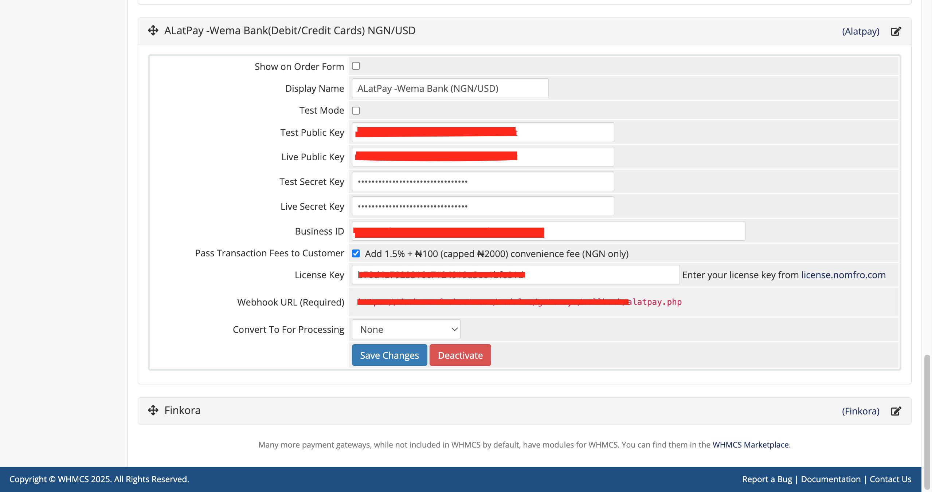
Task: Click the Finkora edit pencil icon
Action: (896, 411)
